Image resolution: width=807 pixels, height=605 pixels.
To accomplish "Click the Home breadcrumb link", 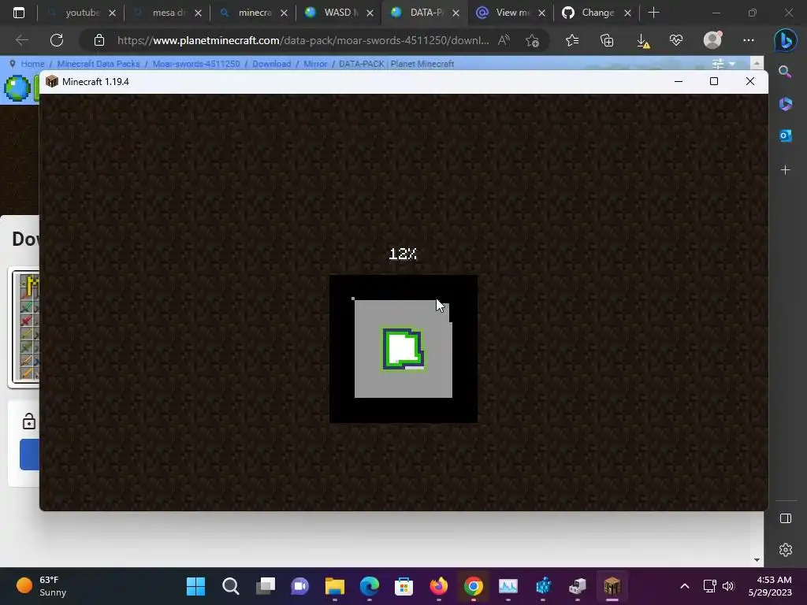I will 32,64.
